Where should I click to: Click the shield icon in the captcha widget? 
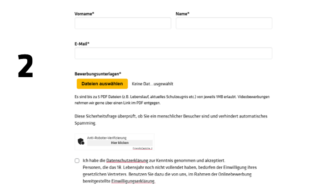[x=81, y=142]
